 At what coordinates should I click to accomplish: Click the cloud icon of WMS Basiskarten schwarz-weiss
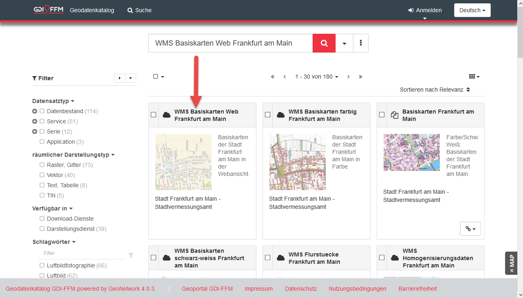point(166,258)
